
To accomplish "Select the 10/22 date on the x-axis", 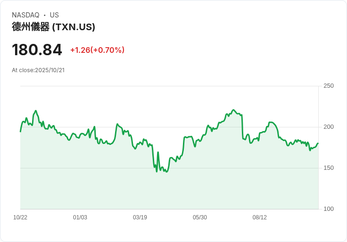I will point(20,217).
